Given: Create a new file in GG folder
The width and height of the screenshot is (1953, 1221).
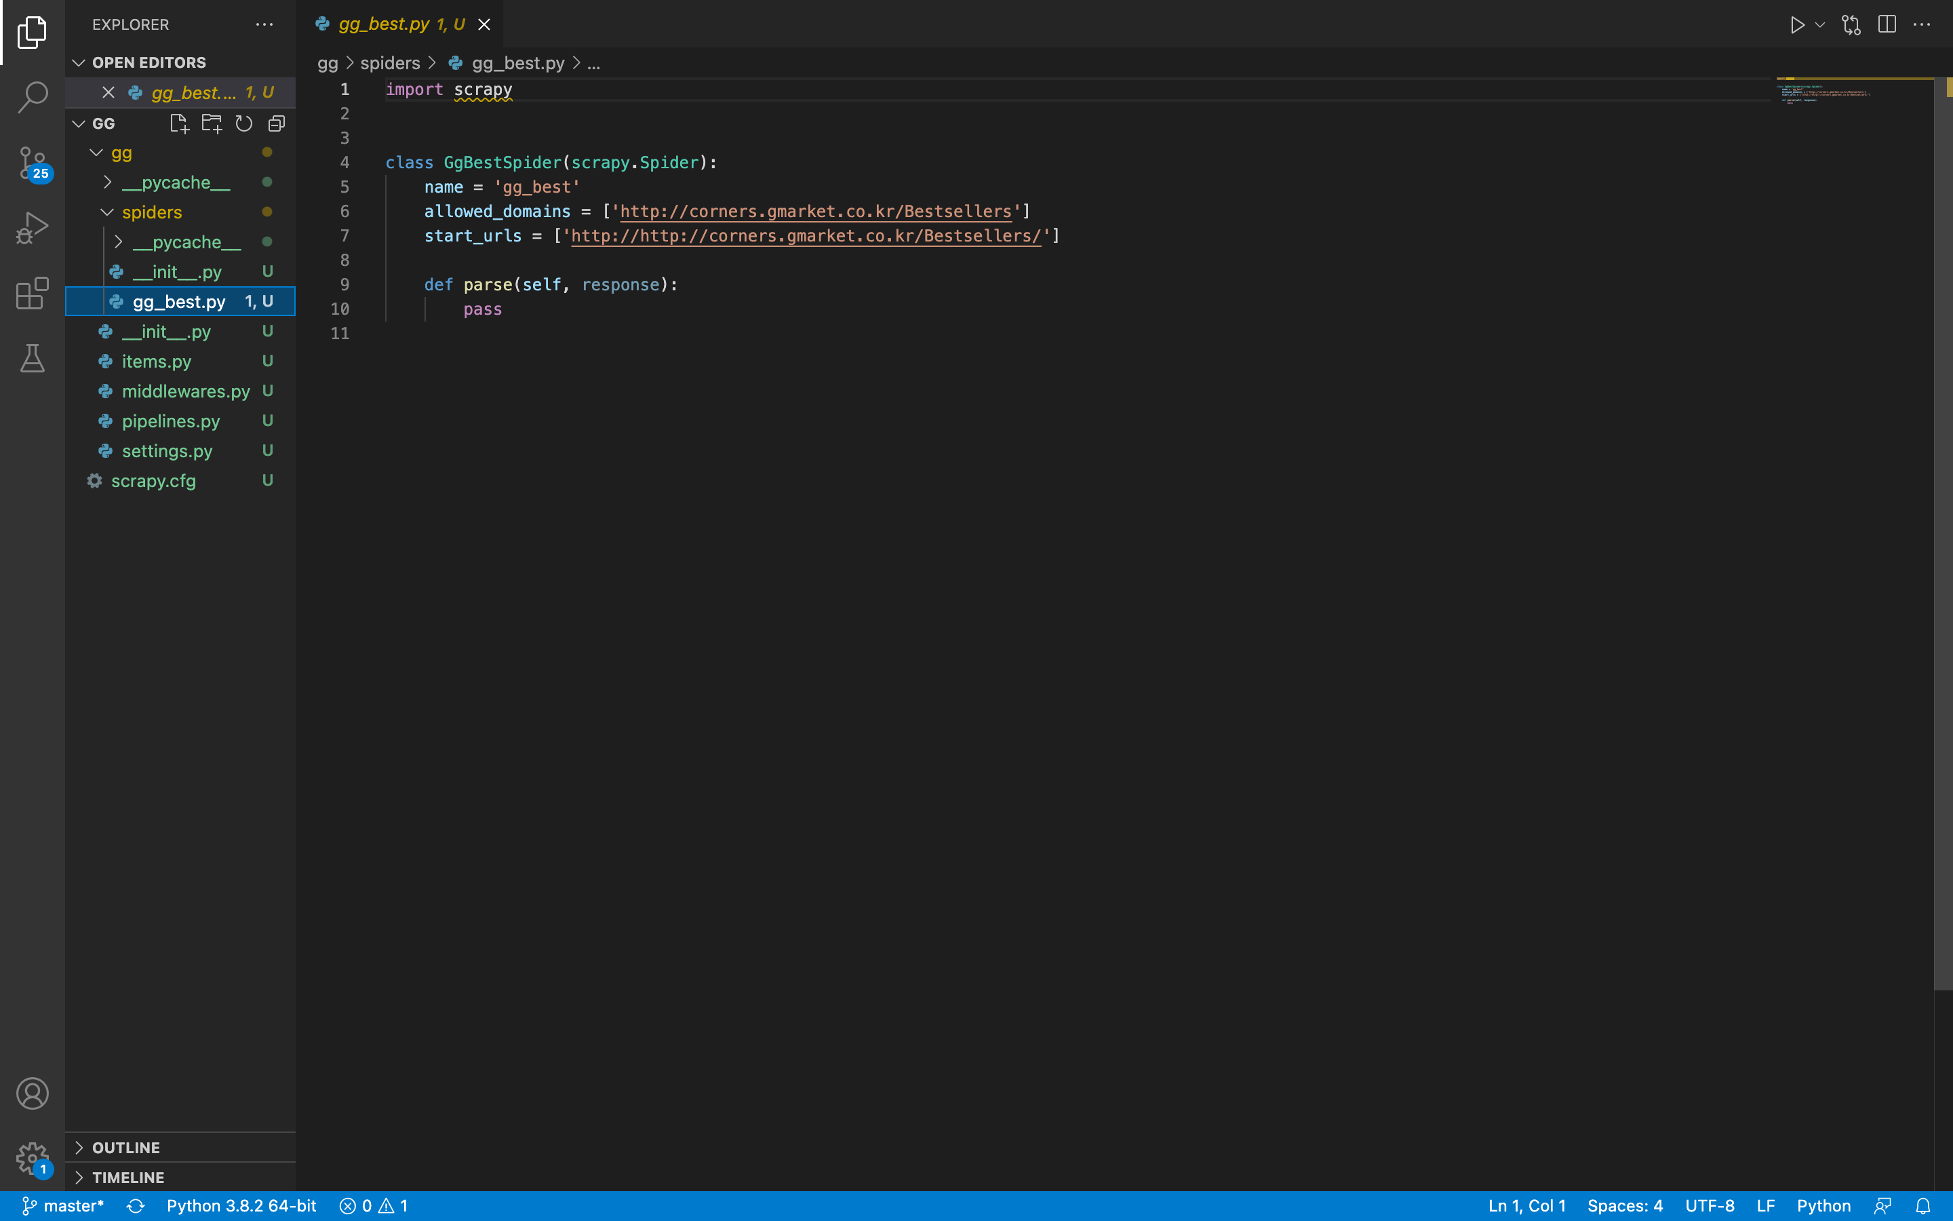Looking at the screenshot, I should tap(178, 123).
